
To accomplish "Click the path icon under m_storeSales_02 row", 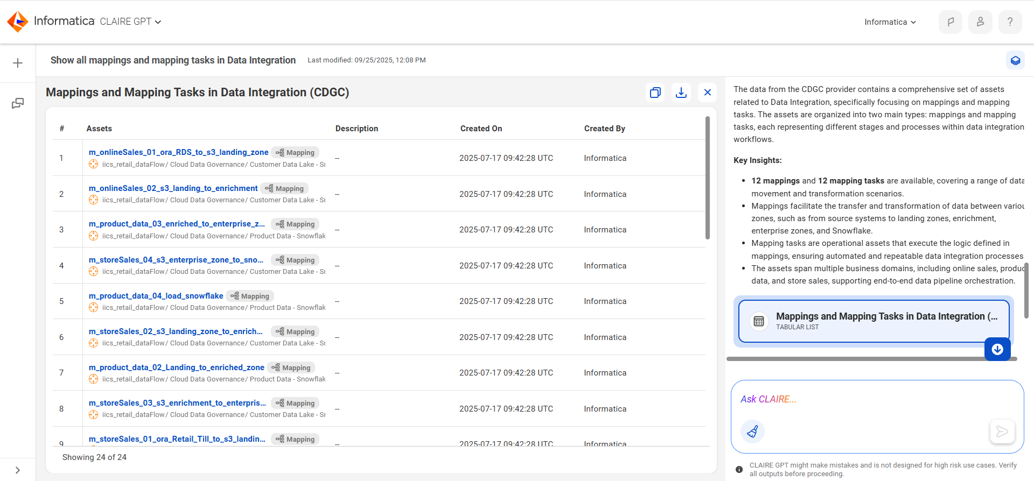I will tap(93, 343).
